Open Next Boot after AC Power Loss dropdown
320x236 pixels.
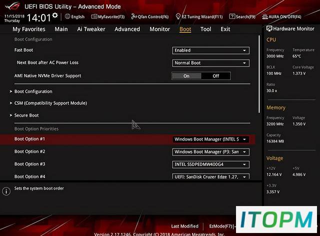(x=210, y=63)
